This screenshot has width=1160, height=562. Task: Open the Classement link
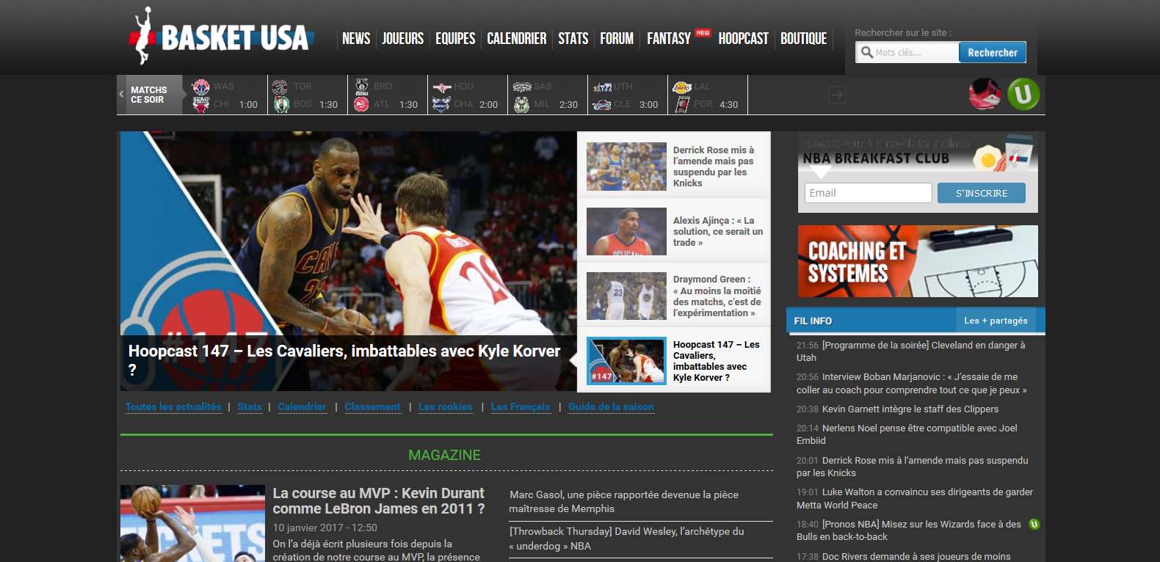372,406
